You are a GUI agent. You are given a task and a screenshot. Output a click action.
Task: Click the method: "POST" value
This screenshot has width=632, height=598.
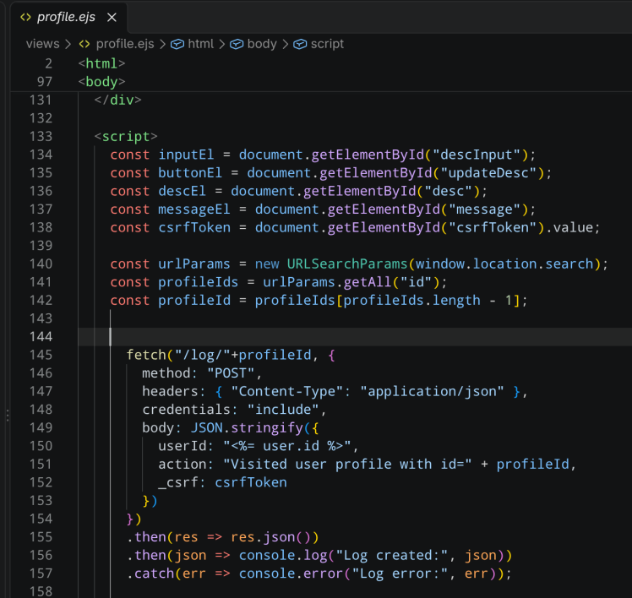pos(231,373)
